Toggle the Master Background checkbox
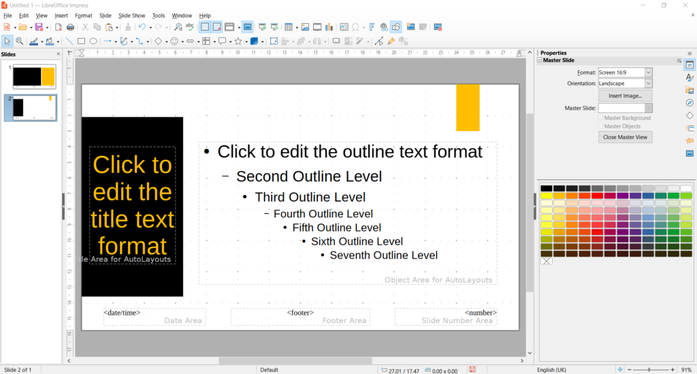The image size is (697, 374). (600, 118)
